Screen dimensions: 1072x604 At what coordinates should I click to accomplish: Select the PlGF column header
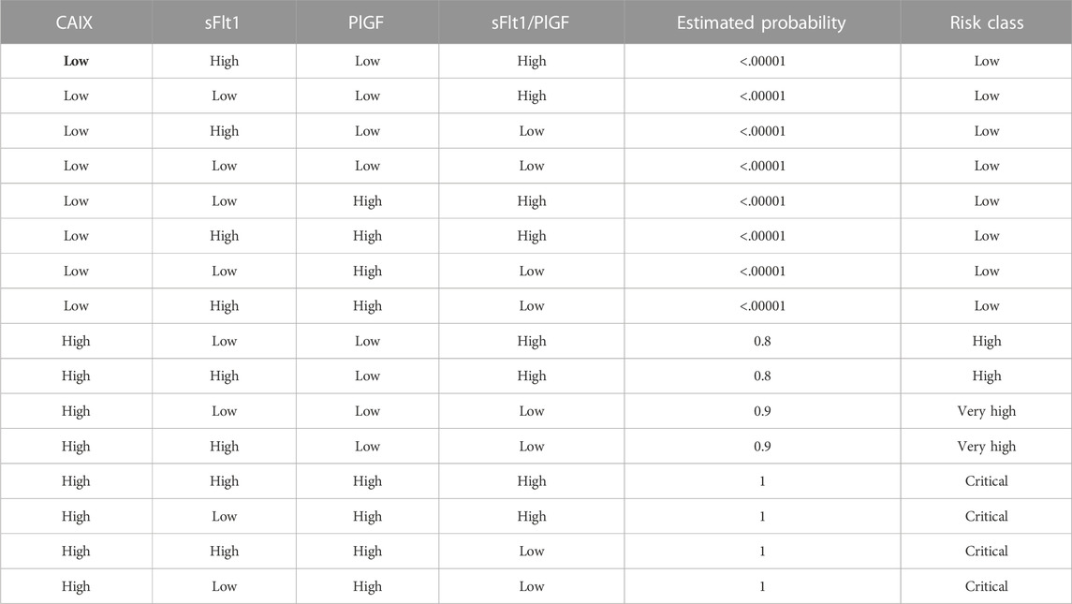[366, 22]
